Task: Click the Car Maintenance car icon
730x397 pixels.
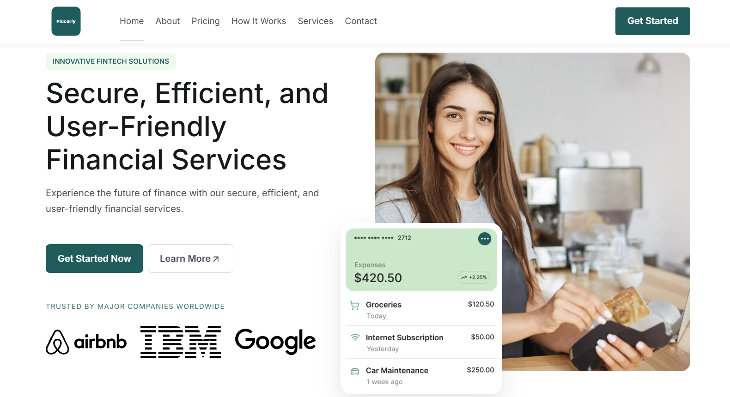Action: [x=355, y=371]
